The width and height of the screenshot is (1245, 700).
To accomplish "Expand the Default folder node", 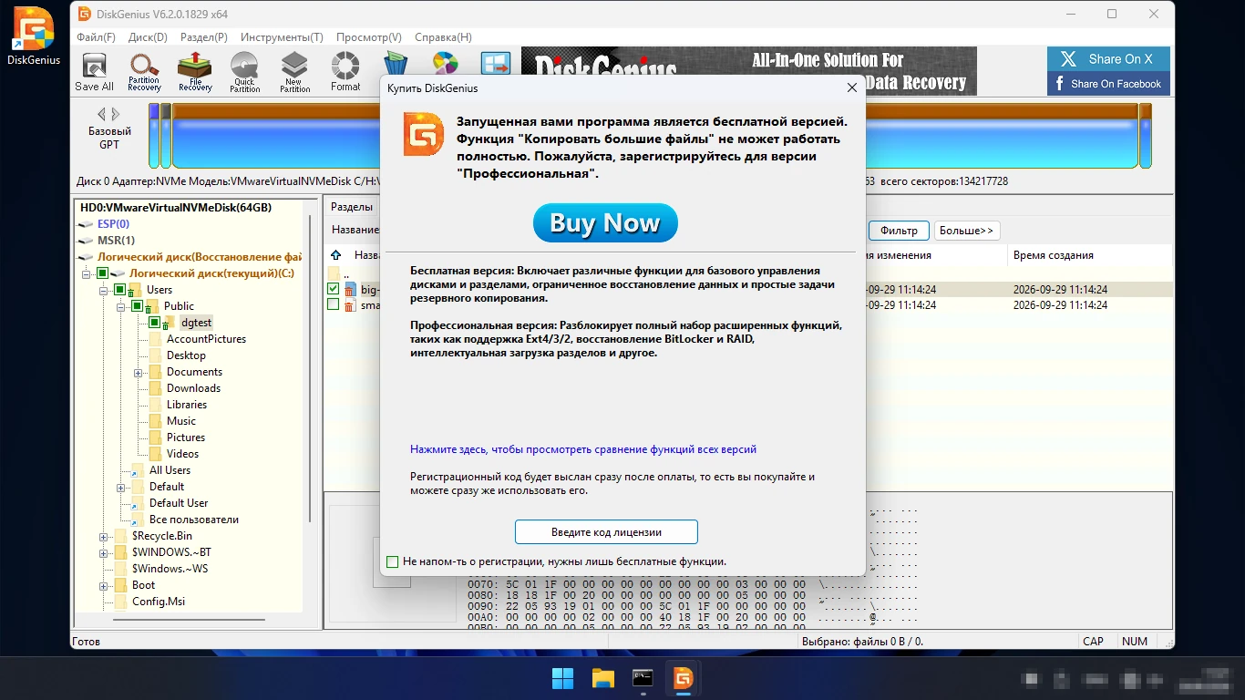I will coord(121,487).
